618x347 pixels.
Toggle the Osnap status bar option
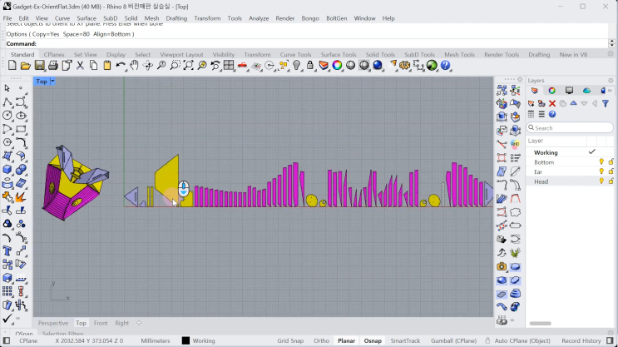coord(373,340)
